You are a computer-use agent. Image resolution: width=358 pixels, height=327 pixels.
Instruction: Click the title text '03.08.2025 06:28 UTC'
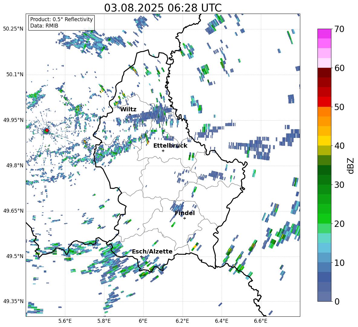click(x=163, y=8)
